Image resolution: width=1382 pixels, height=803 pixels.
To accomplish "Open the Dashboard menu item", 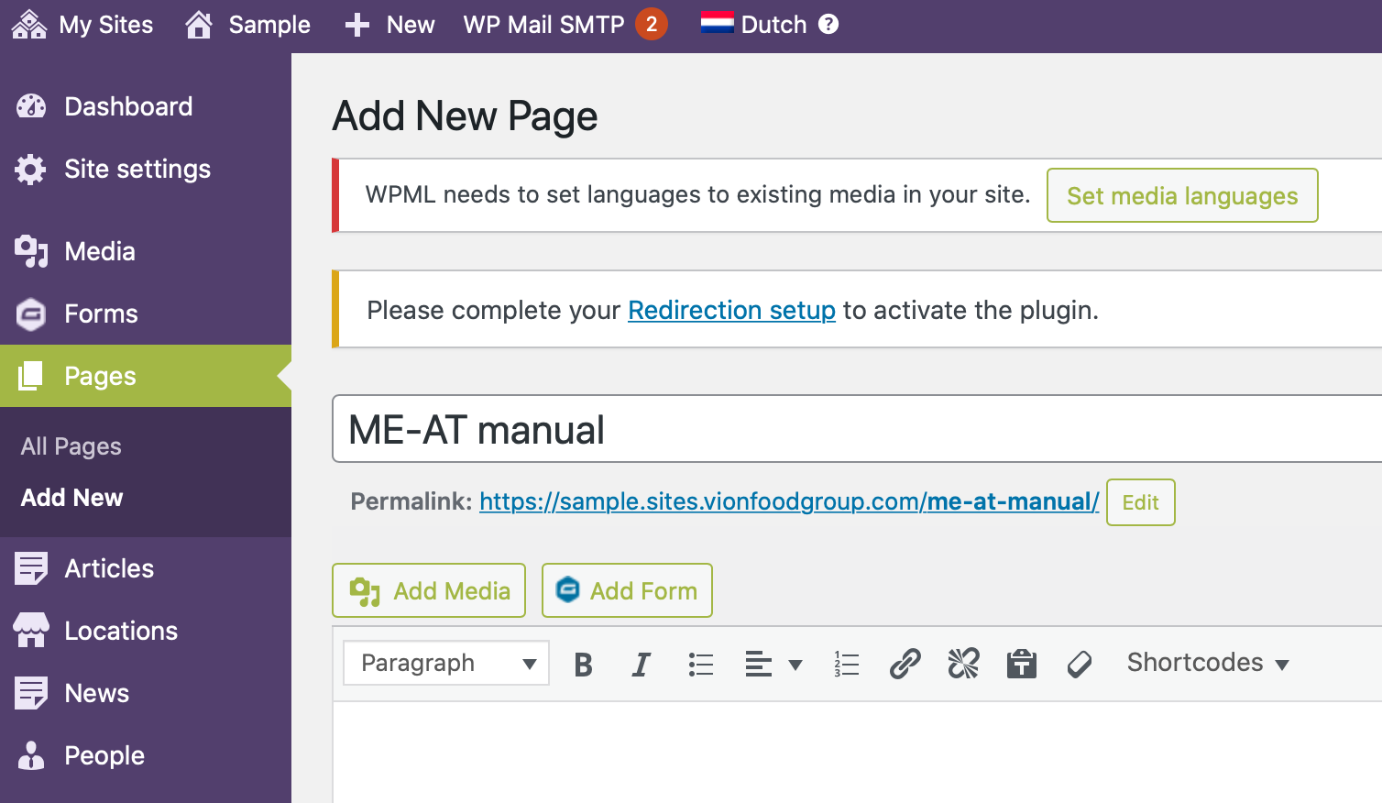I will pos(128,106).
